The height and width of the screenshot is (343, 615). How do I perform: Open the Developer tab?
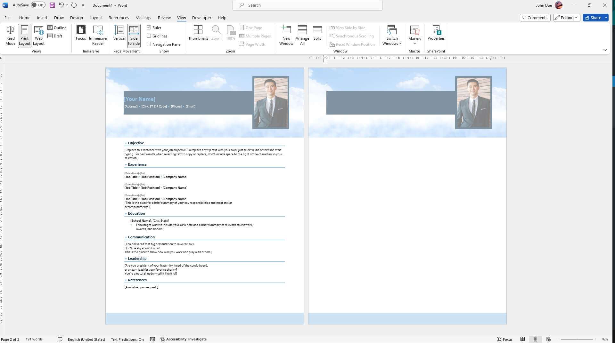pyautogui.click(x=201, y=18)
